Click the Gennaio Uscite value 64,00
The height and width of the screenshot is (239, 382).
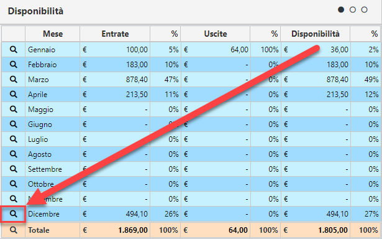tap(239, 50)
